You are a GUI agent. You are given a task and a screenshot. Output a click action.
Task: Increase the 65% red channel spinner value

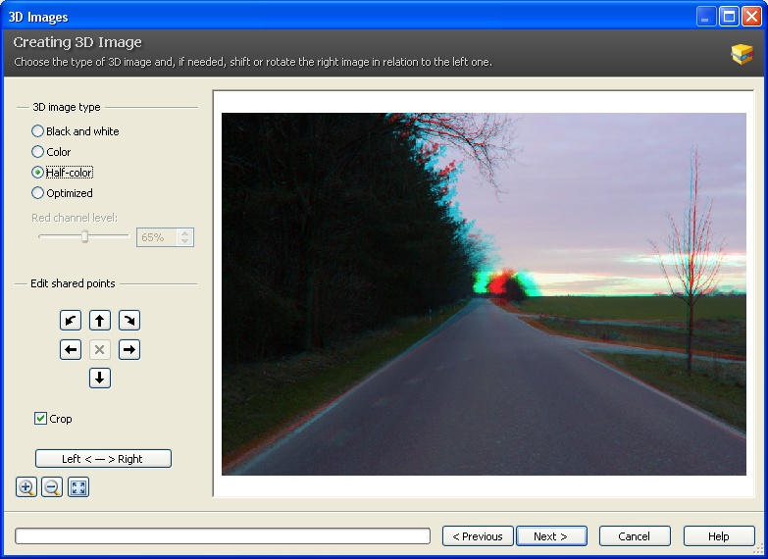185,233
